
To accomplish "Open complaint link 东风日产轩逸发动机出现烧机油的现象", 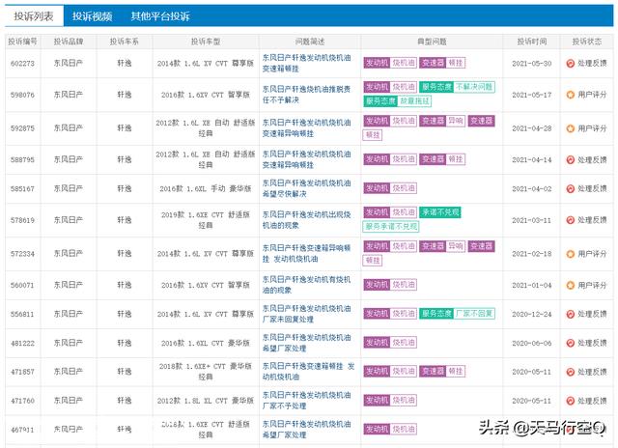I will (x=307, y=220).
